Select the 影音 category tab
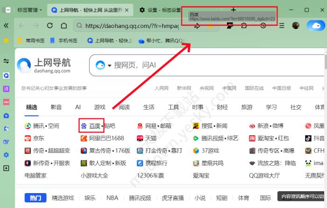This screenshot has height=208, width=327. [x=56, y=107]
